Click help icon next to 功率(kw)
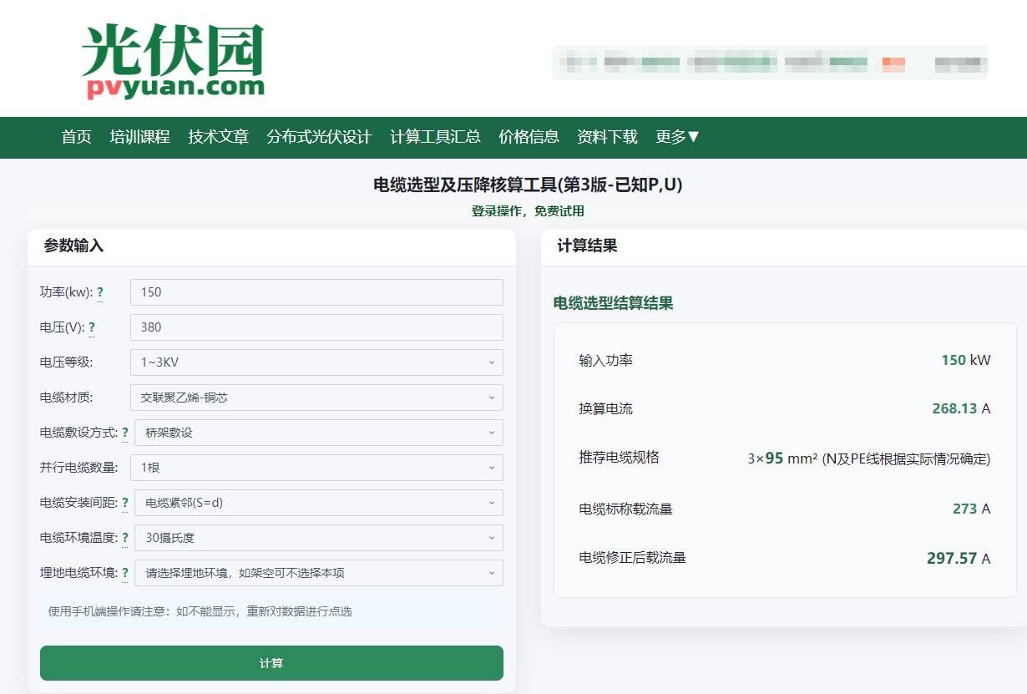The height and width of the screenshot is (694, 1027). coord(100,292)
